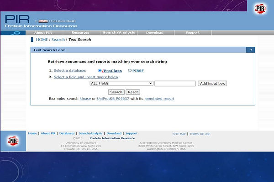Click the PIR logo in the footer

pos(13,141)
